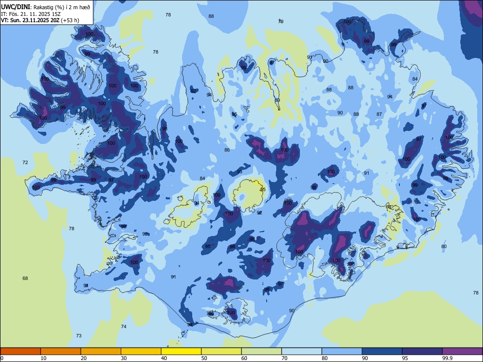
Task: Click the purple above-99.9 legend swatch
Action: point(462,351)
